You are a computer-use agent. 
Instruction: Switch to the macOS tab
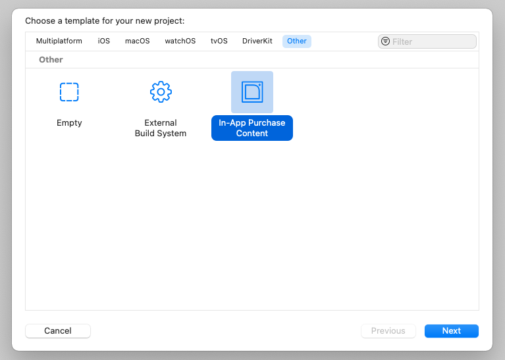[x=138, y=41]
